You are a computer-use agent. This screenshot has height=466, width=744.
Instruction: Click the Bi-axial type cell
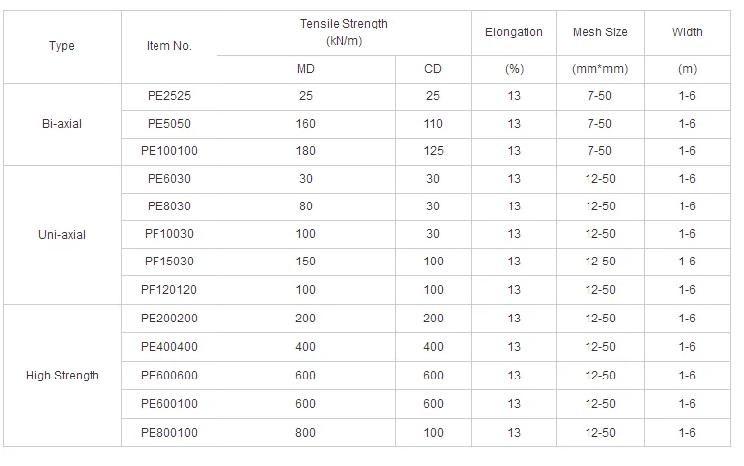(61, 124)
